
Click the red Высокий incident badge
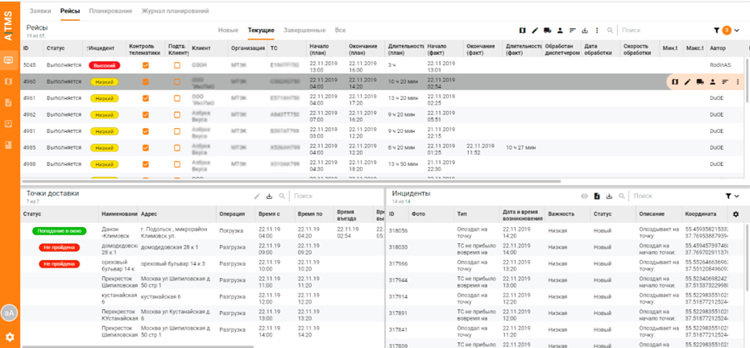[104, 65]
